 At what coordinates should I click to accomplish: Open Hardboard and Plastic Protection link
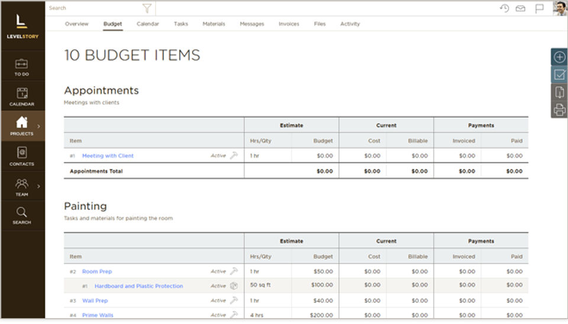(138, 286)
